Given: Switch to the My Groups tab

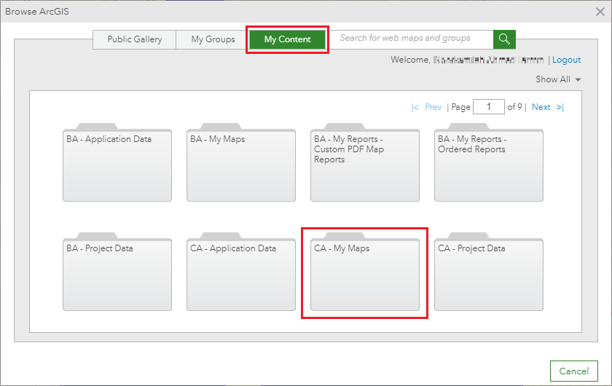Looking at the screenshot, I should click(x=213, y=39).
